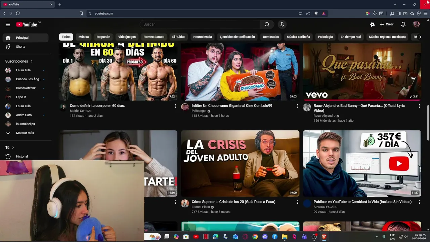Open the notifications bell
430x242 pixels.
pos(403,24)
